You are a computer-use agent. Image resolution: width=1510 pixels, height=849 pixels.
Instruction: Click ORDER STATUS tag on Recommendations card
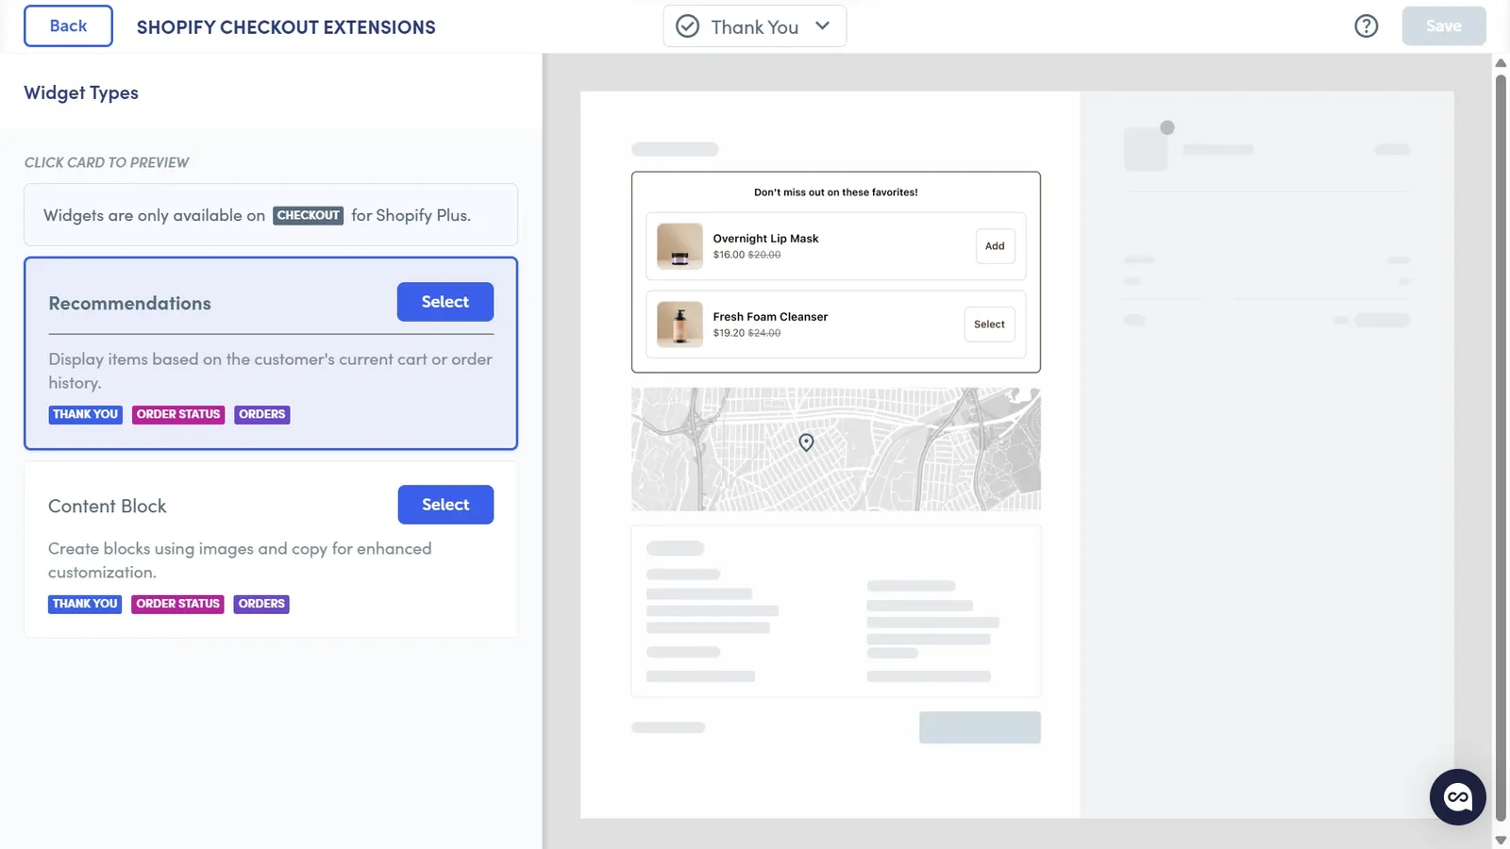tap(178, 414)
